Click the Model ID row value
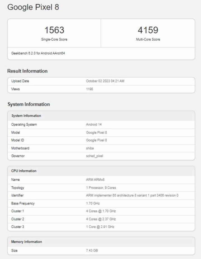This screenshot has width=201, height=259. pyautogui.click(x=96, y=140)
